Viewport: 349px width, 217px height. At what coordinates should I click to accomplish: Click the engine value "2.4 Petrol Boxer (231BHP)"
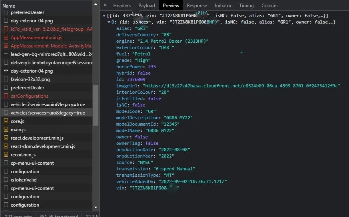pyautogui.click(x=173, y=41)
